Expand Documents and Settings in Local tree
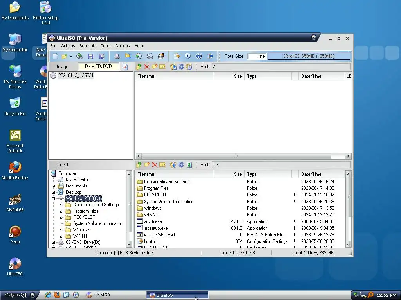Viewport: 401px width, 300px height. [61, 205]
